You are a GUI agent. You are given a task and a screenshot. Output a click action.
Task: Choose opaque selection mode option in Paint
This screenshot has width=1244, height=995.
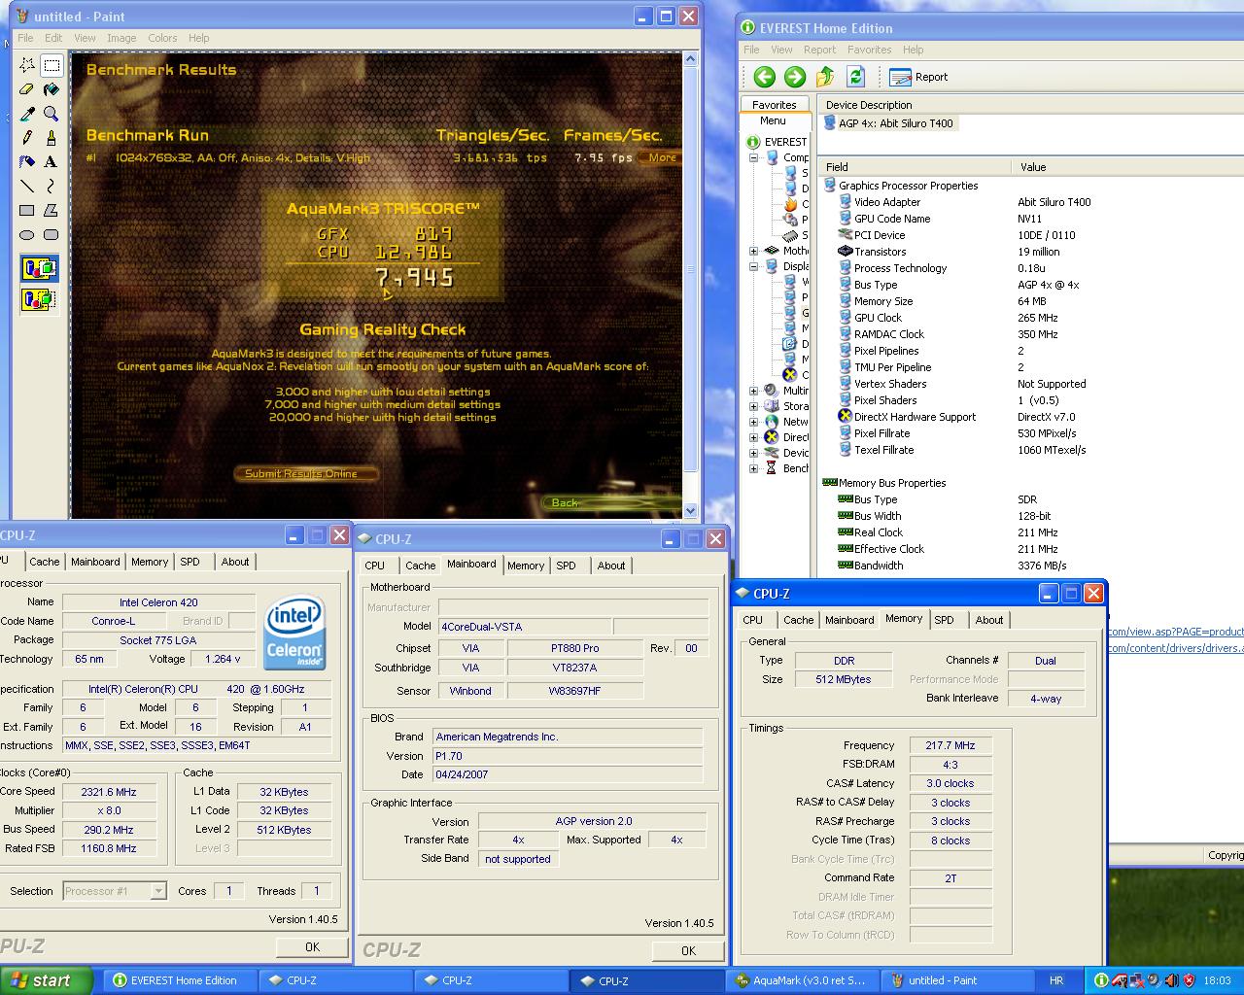[x=39, y=269]
